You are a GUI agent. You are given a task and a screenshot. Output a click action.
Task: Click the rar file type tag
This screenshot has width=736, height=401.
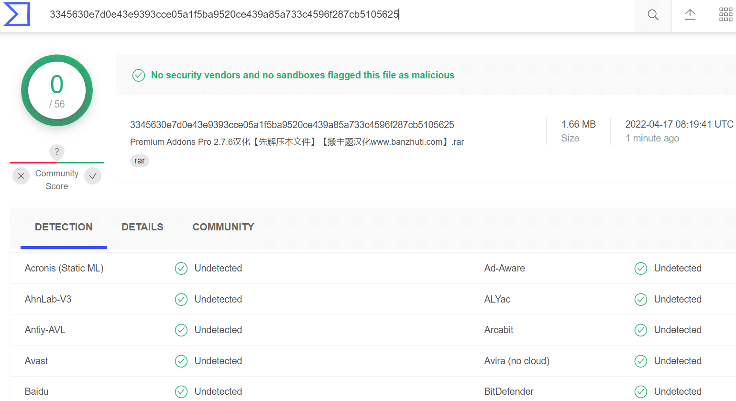[140, 161]
